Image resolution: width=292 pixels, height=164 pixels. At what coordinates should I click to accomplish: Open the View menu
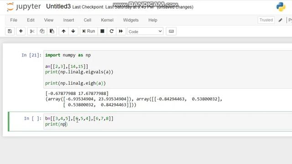point(49,20)
